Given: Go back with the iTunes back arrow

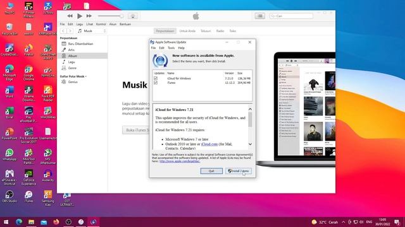Looking at the screenshot, I should tap(63, 31).
